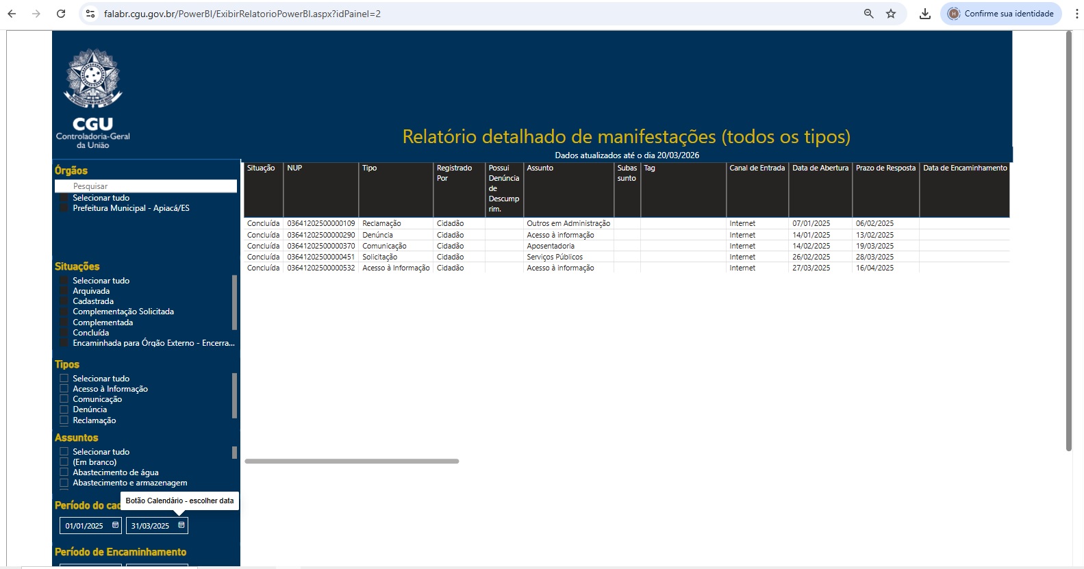
Task: Go back to the previous browser page
Action: 12,14
